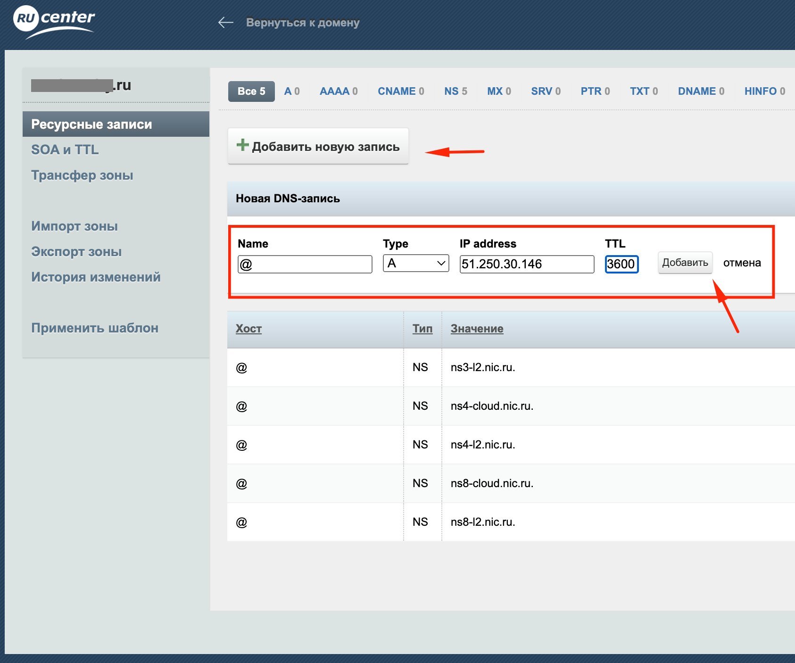Sort by the Значение column header
The width and height of the screenshot is (795, 663).
[477, 329]
